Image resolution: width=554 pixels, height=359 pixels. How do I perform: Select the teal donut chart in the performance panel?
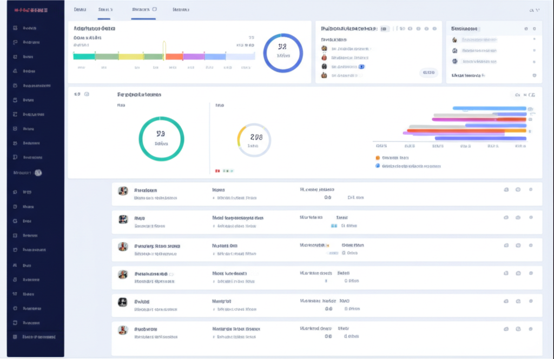161,138
